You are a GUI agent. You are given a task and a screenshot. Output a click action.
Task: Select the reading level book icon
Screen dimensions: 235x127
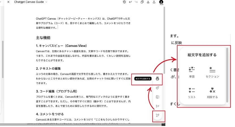click(x=157, y=97)
